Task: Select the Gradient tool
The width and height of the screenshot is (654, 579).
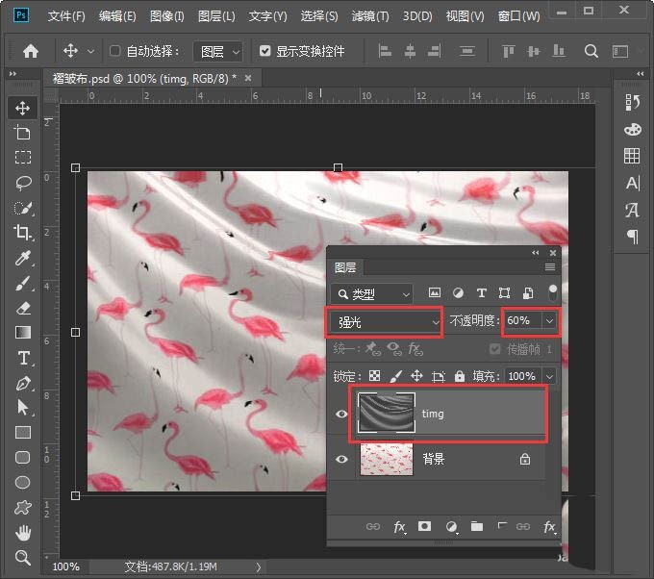Action: (22, 333)
